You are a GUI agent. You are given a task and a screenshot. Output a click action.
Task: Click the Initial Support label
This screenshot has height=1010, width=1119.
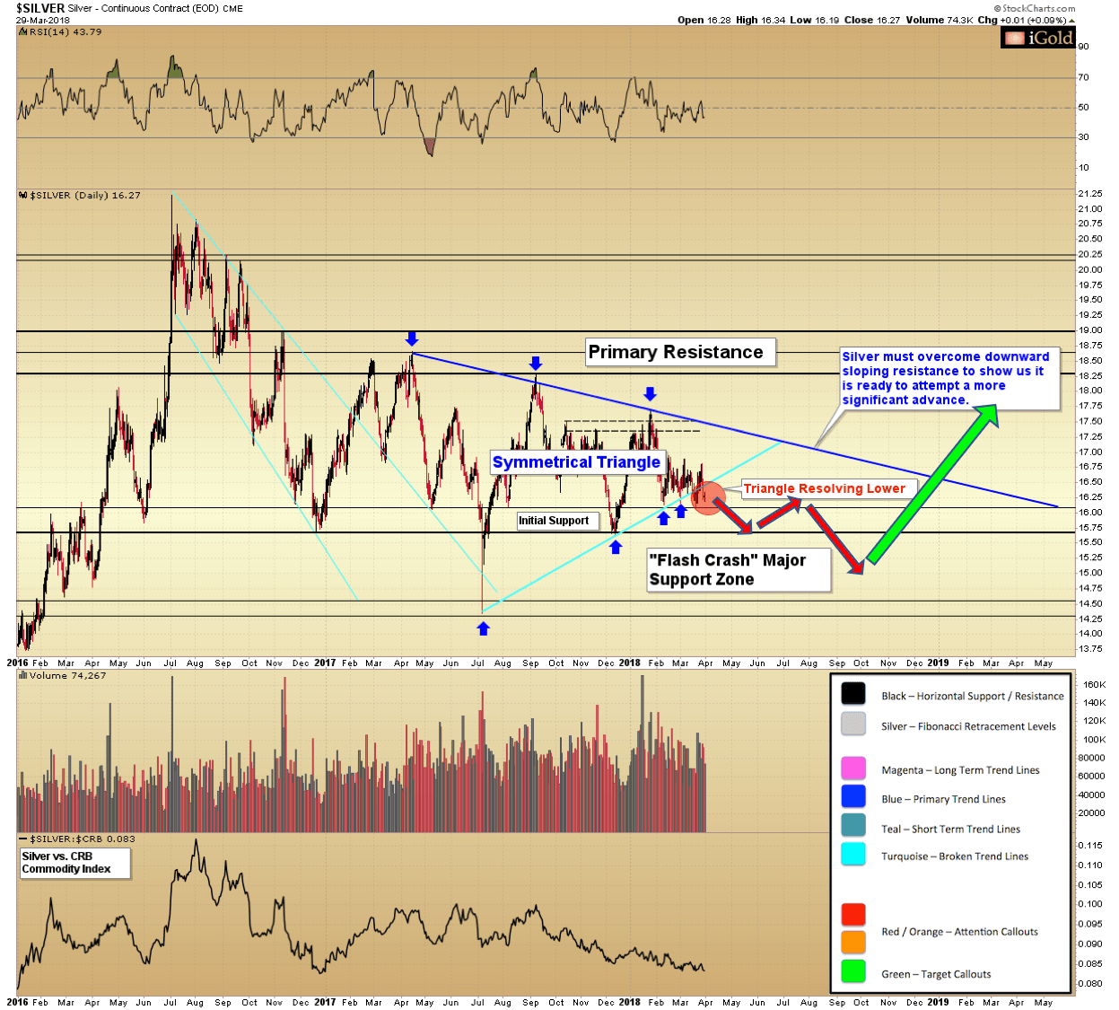(x=554, y=521)
